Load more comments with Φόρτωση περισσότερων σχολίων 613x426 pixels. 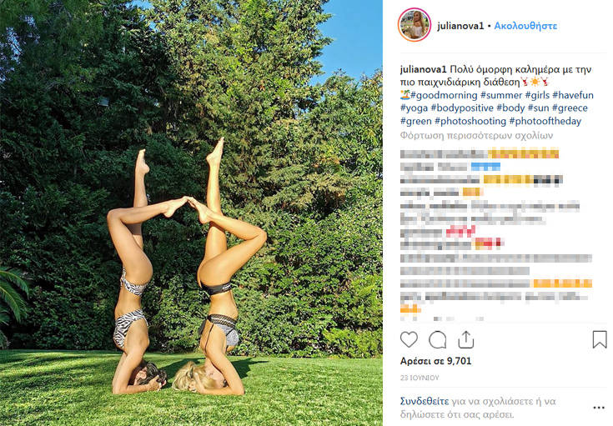476,136
